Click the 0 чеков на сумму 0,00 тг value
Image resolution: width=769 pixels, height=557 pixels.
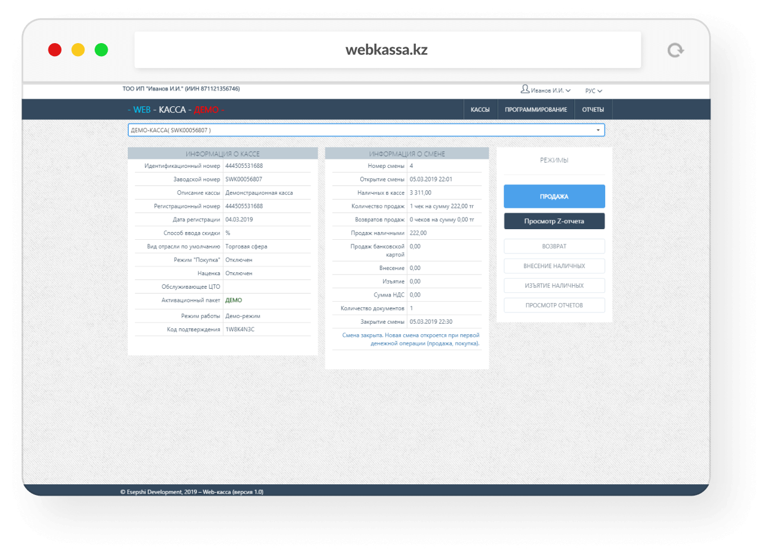click(442, 219)
